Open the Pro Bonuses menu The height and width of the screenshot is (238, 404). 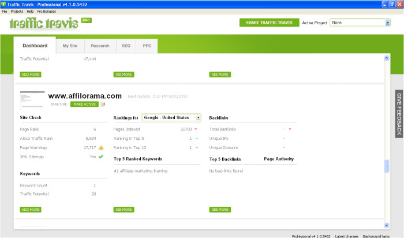46,12
